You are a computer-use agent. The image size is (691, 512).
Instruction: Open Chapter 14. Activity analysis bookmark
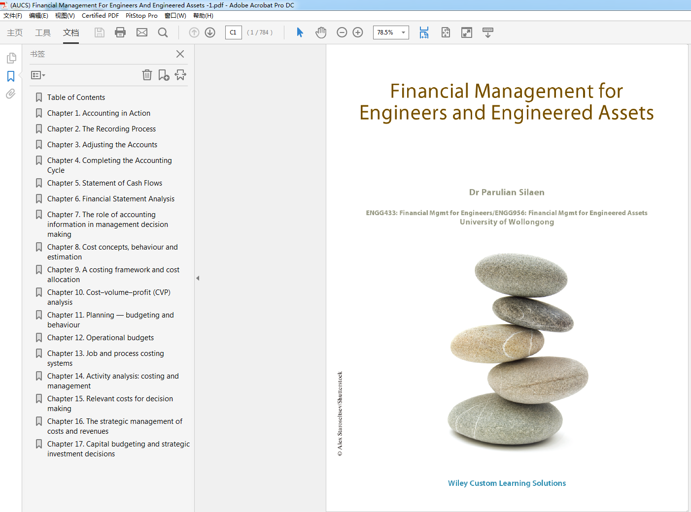pyautogui.click(x=113, y=381)
